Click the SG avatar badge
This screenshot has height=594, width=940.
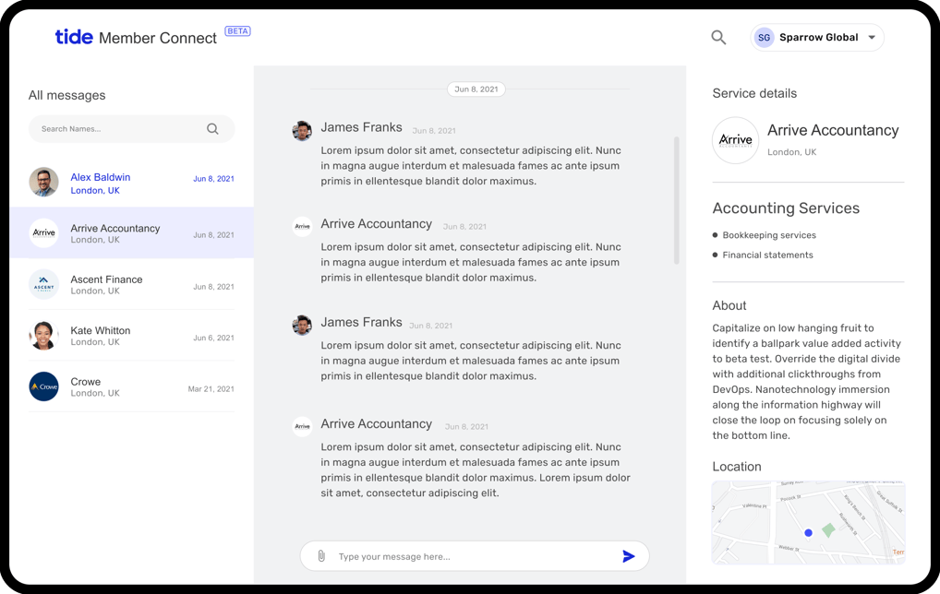[764, 37]
